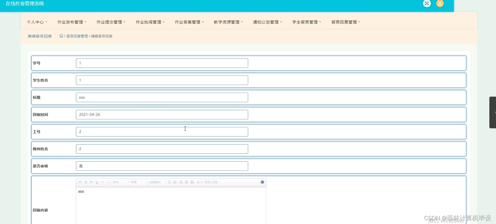Click the 回复时间 label

41,115
